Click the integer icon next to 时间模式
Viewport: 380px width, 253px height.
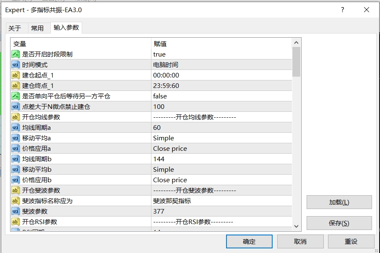tap(16, 65)
